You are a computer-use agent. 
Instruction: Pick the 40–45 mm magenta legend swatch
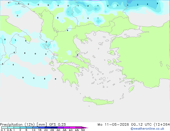pyautogui.click(x=73, y=128)
